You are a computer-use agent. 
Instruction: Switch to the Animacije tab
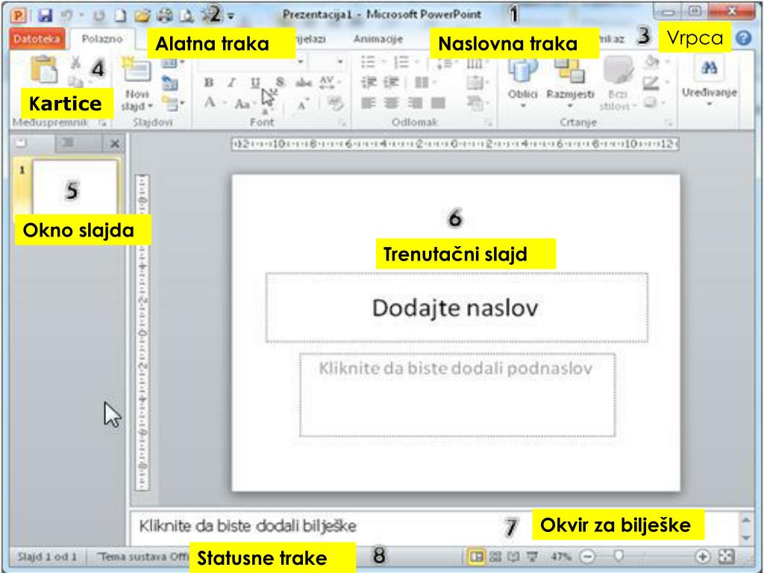point(378,39)
